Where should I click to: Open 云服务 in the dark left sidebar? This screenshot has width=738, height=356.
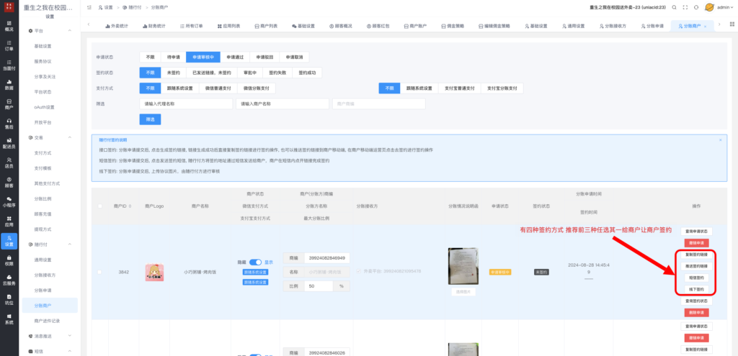[x=9, y=280]
